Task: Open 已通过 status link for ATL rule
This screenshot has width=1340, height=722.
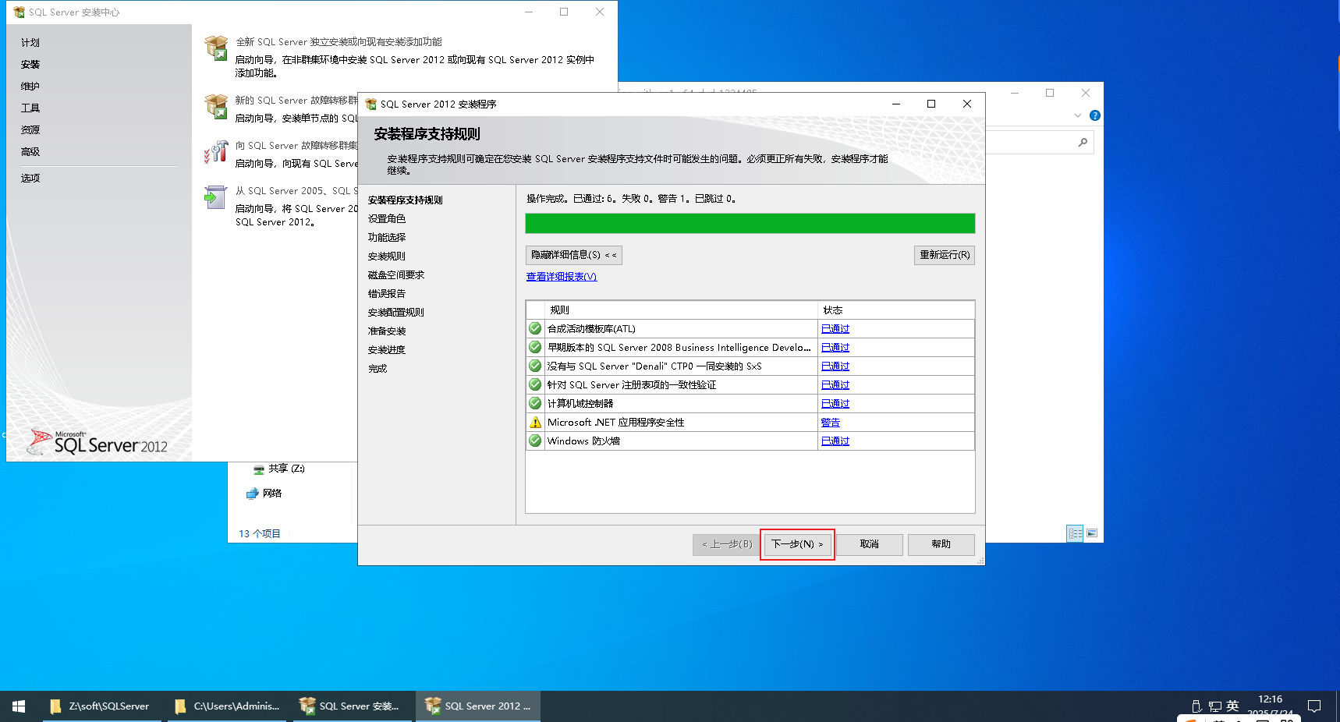Action: [x=835, y=329]
